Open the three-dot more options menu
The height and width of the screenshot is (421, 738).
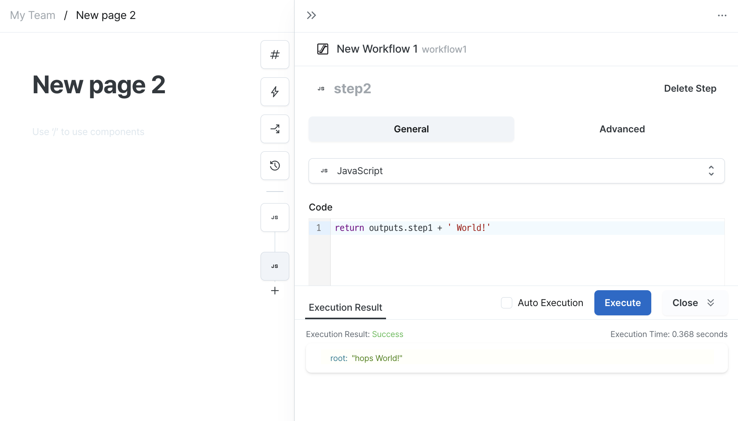[722, 15]
